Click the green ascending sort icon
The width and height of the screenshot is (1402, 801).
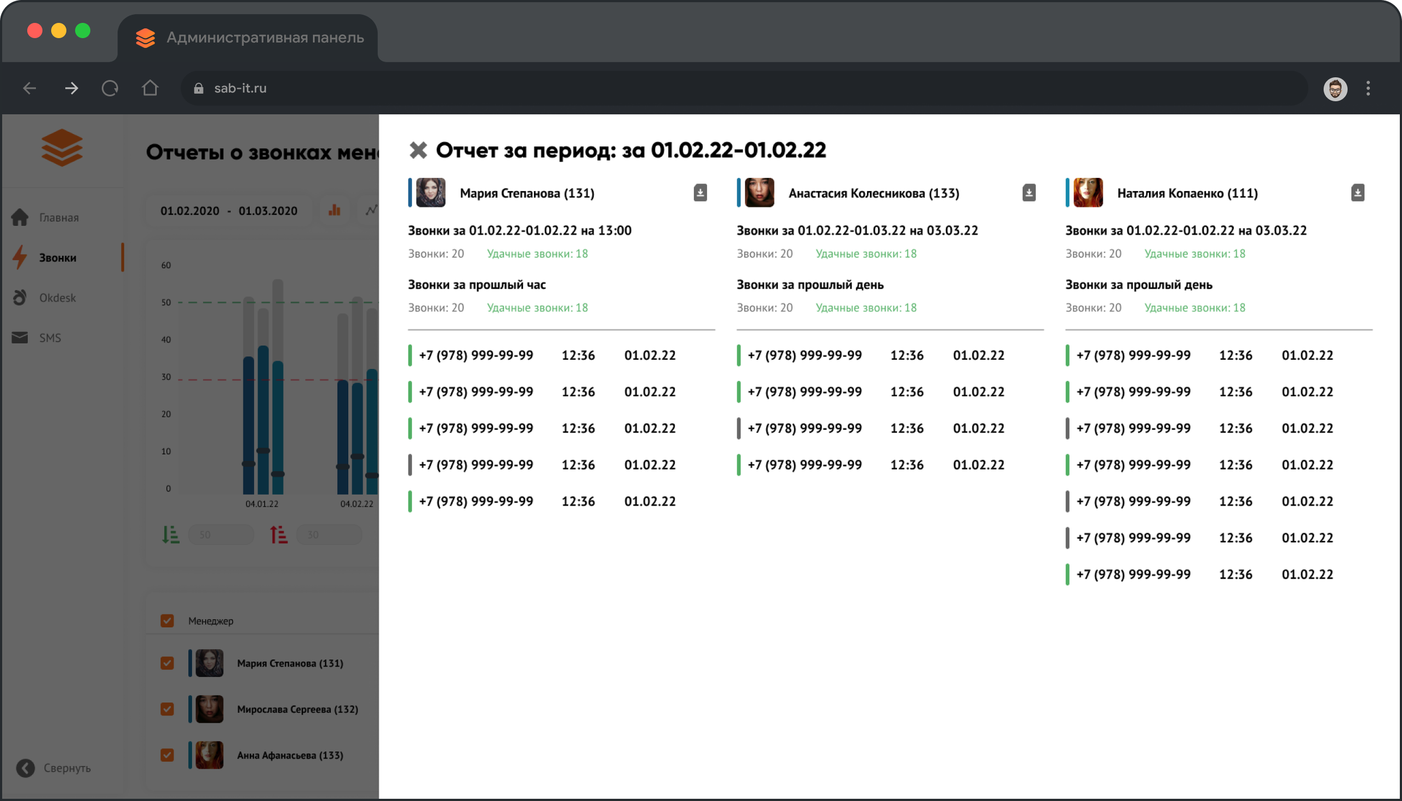point(170,534)
